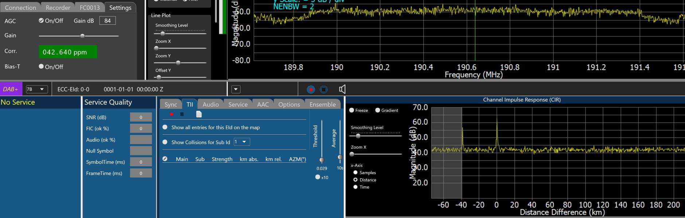The width and height of the screenshot is (685, 218).
Task: Expand the Sub Id collision dropdown
Action: click(x=242, y=142)
